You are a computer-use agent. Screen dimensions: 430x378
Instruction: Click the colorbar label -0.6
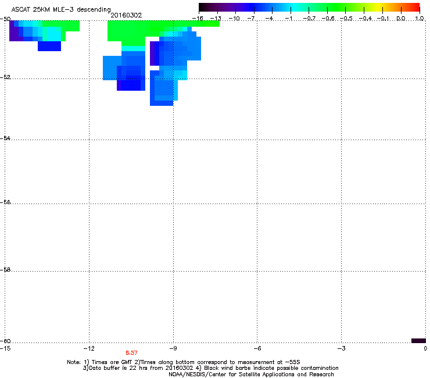[x=328, y=19]
